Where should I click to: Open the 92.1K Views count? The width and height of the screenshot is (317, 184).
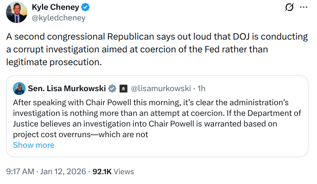pyautogui.click(x=113, y=172)
